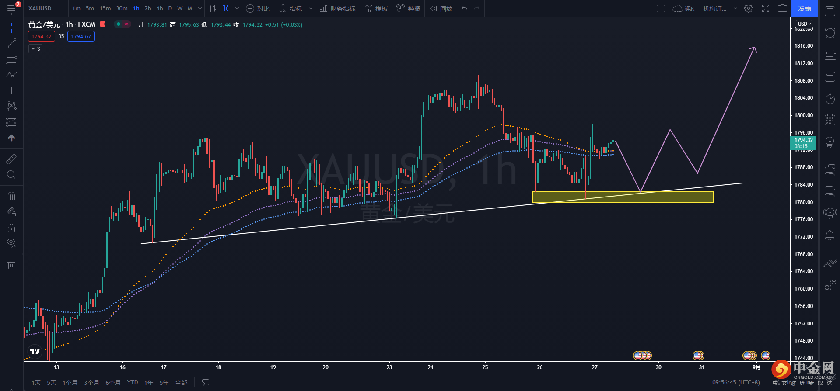Expand the saved layout dropdown arrow

(x=735, y=9)
